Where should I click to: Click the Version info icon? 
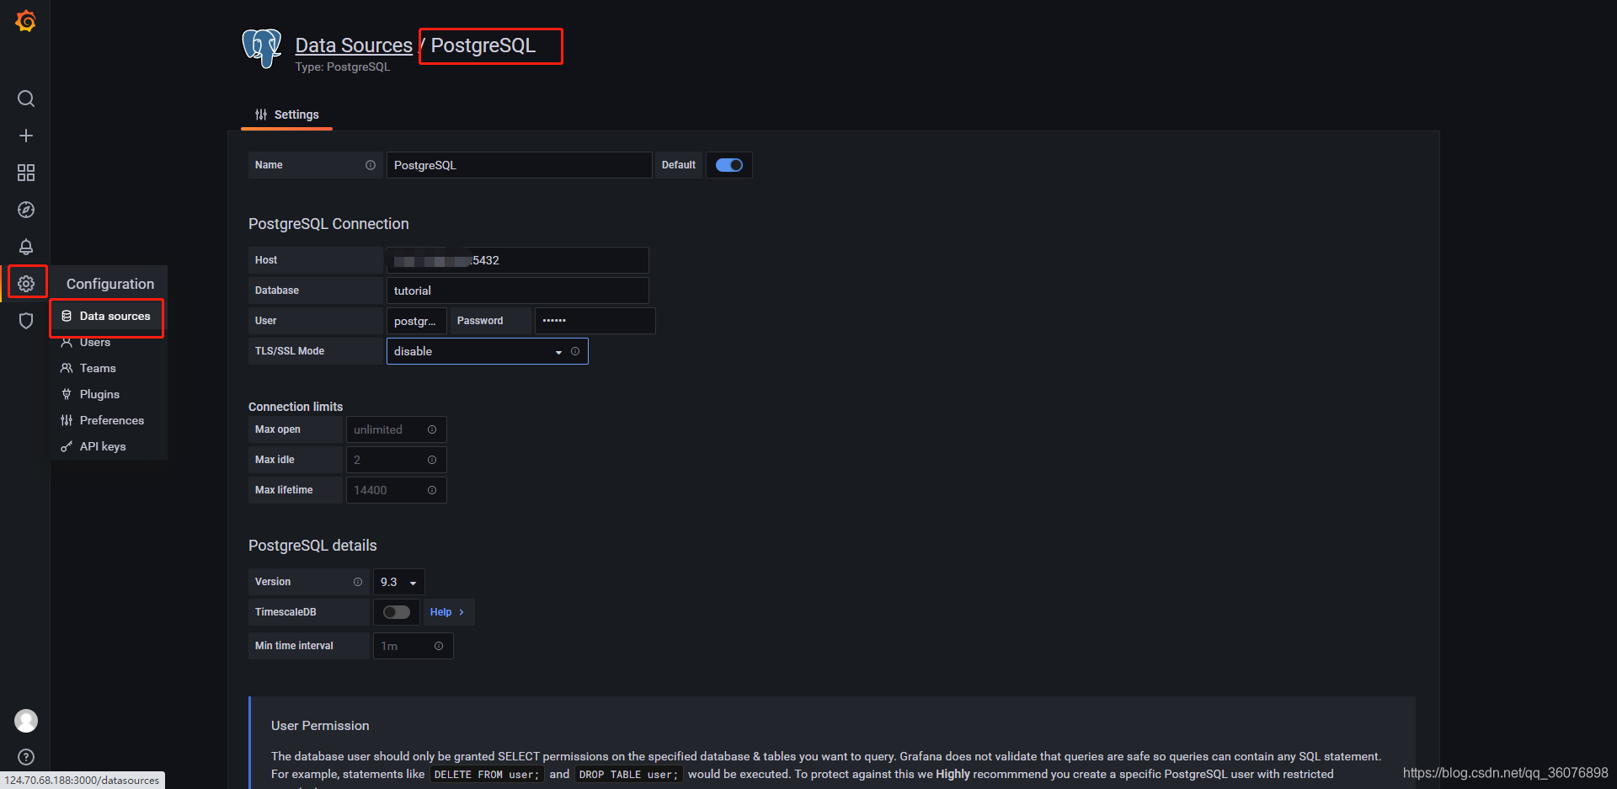(358, 582)
